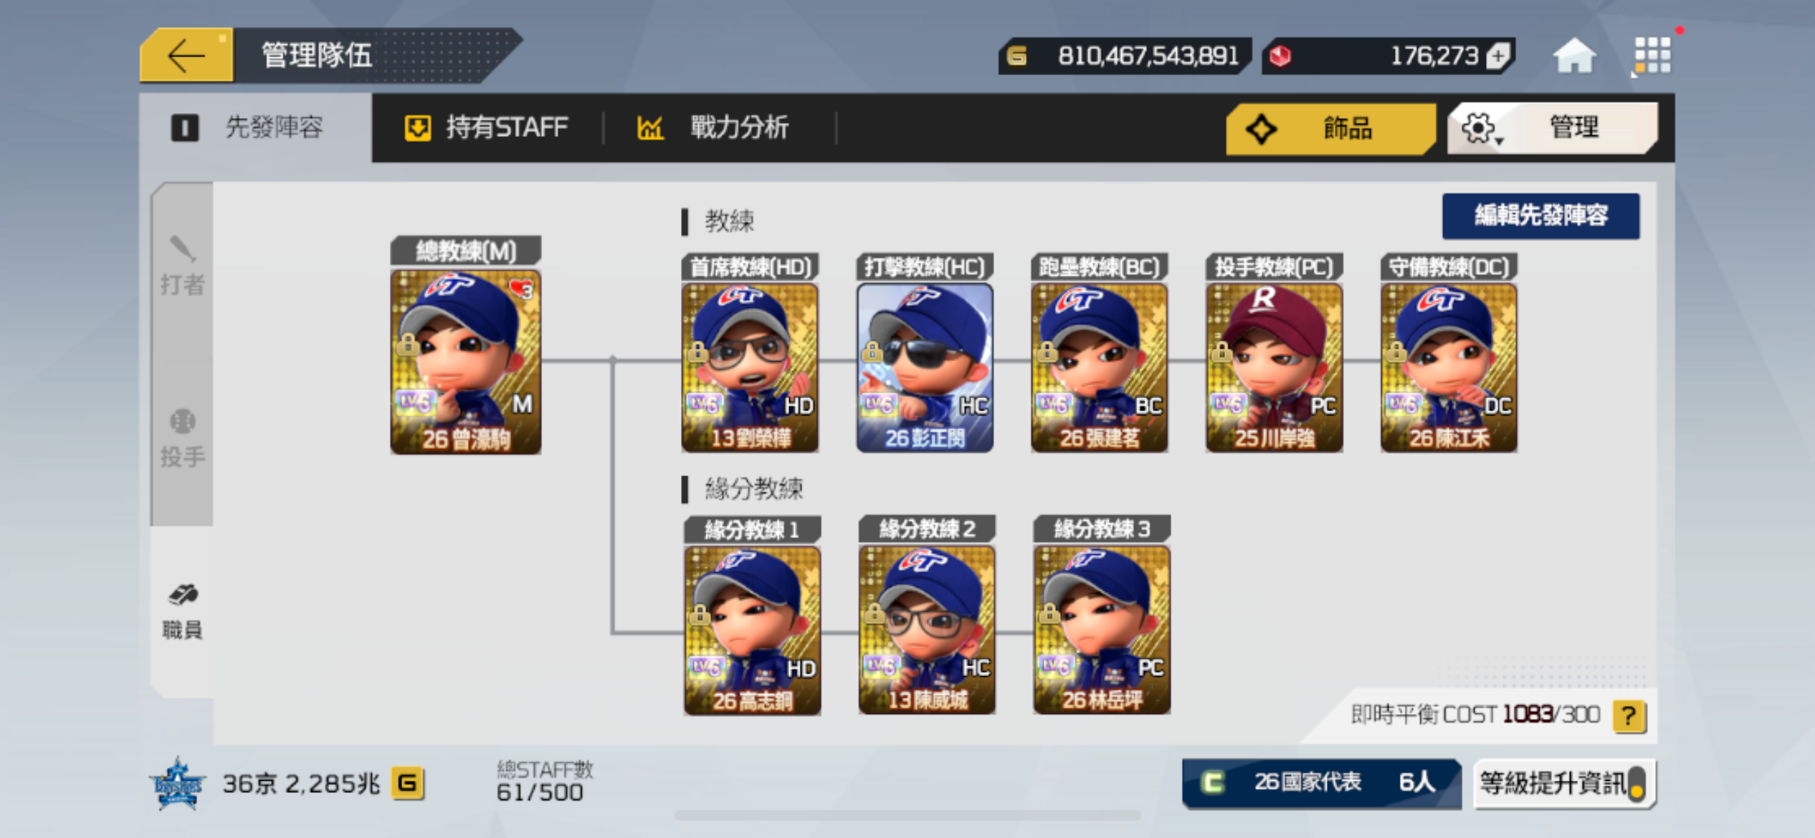The width and height of the screenshot is (1815, 838).
Task: Select the 職員 whistle sidebar icon
Action: (182, 612)
